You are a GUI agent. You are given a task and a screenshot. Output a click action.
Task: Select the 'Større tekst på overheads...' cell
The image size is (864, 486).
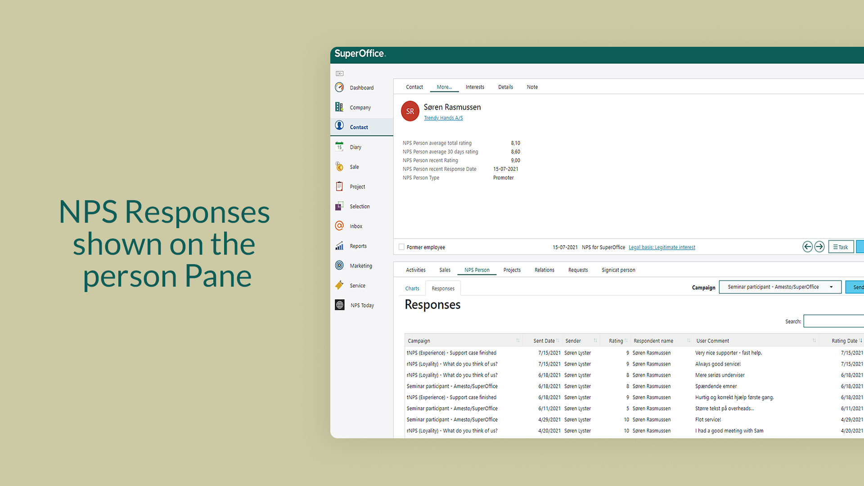724,409
